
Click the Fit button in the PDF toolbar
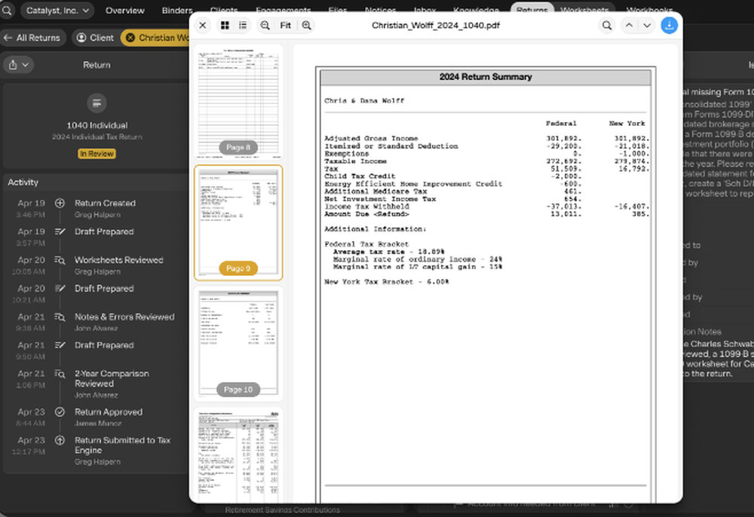point(285,25)
